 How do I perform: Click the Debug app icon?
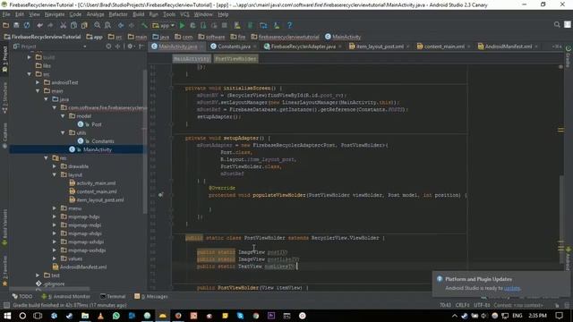click(192, 25)
